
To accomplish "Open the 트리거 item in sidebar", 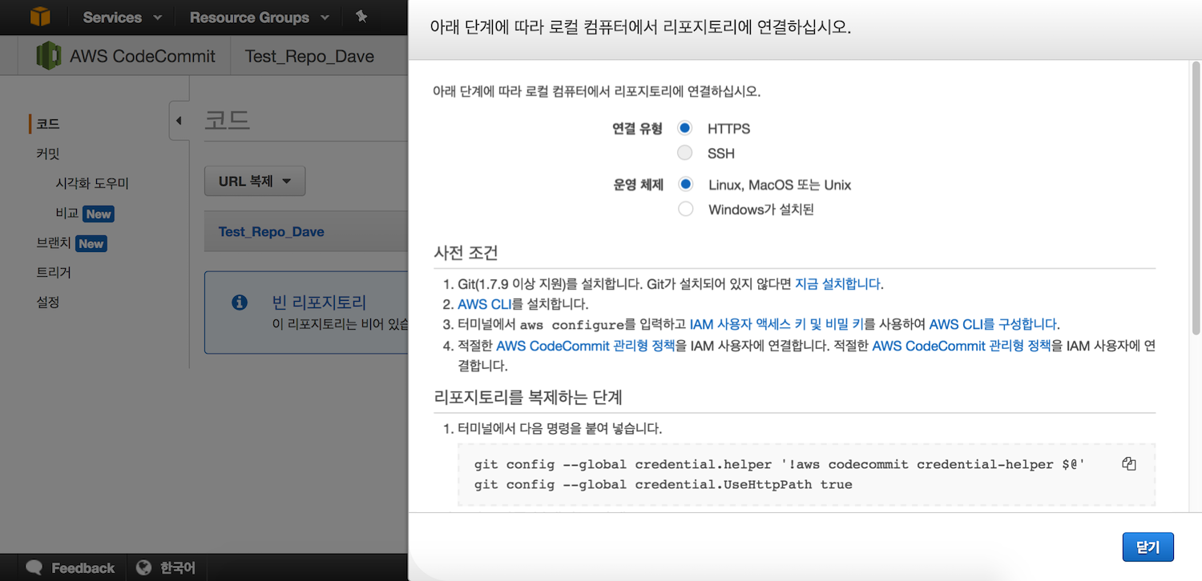I will tap(54, 273).
